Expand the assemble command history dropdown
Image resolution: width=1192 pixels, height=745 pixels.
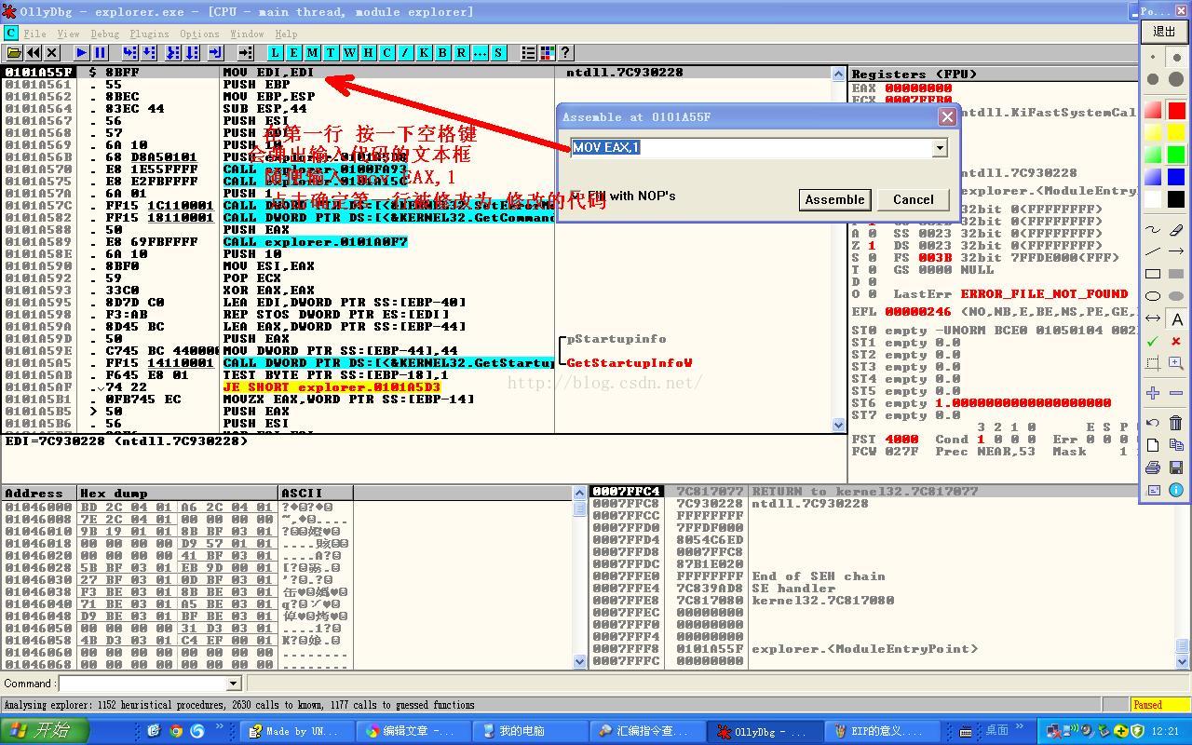[x=939, y=148]
